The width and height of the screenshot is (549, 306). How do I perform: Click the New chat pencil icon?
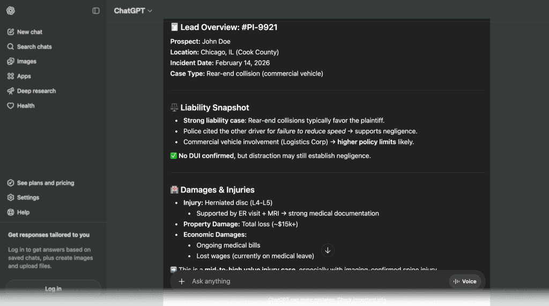point(11,32)
